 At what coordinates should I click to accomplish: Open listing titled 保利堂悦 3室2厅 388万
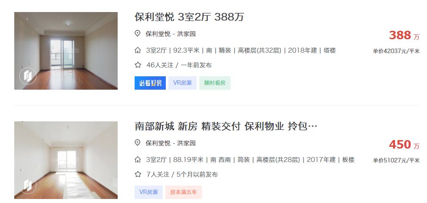(x=189, y=17)
